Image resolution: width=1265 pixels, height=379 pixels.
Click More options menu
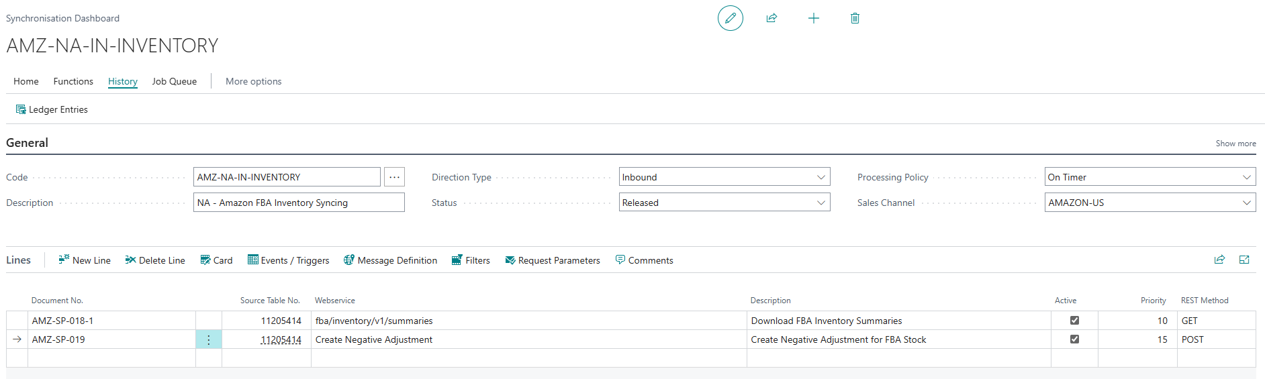click(253, 81)
